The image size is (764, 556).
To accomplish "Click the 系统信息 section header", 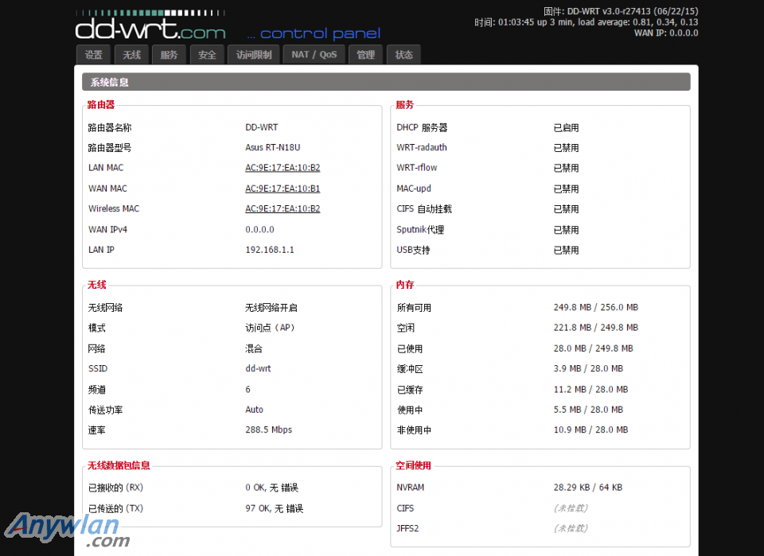I will click(x=386, y=82).
